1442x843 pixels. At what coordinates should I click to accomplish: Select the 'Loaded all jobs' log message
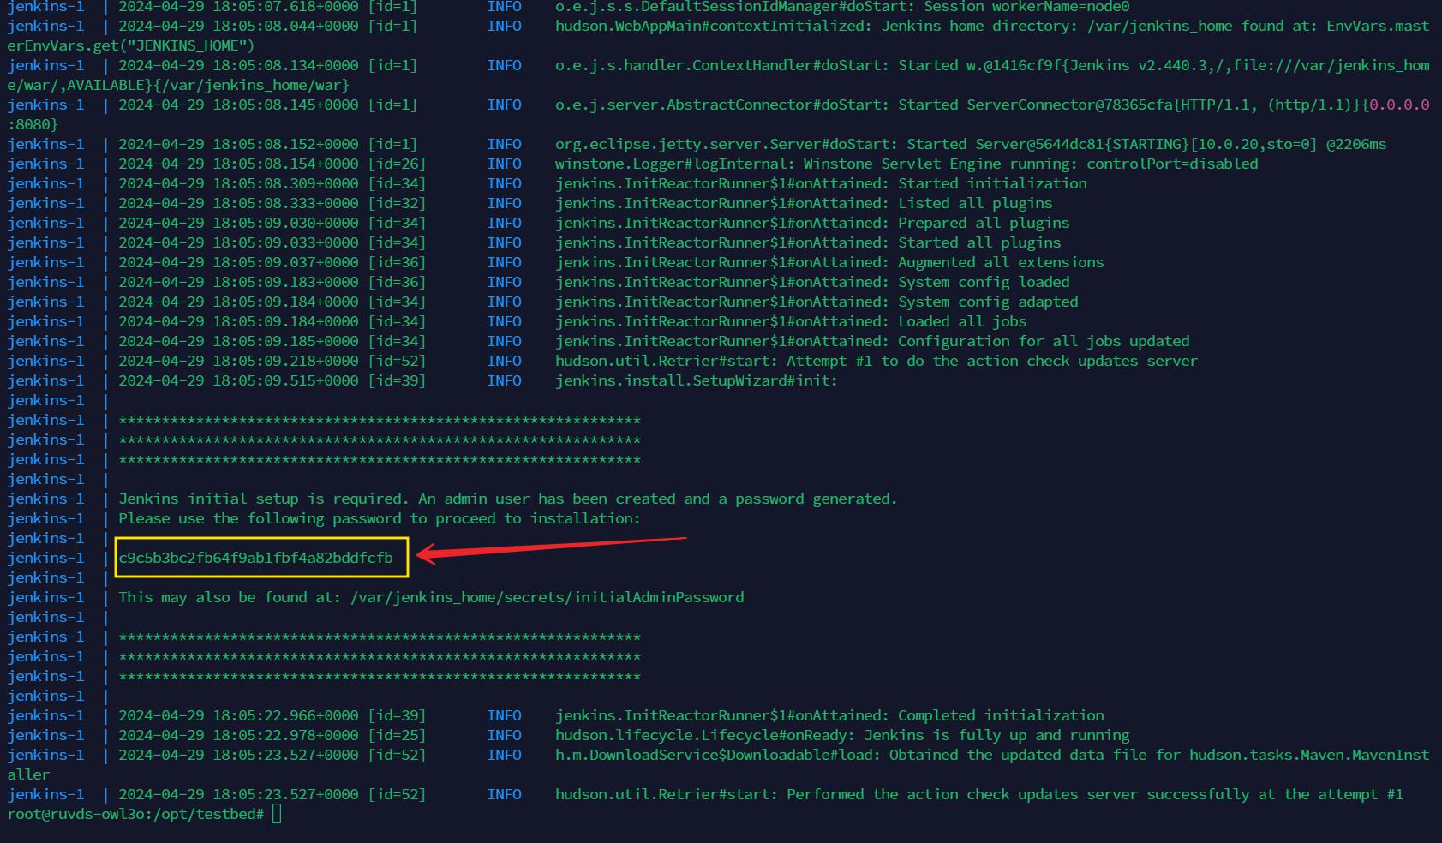(x=962, y=321)
